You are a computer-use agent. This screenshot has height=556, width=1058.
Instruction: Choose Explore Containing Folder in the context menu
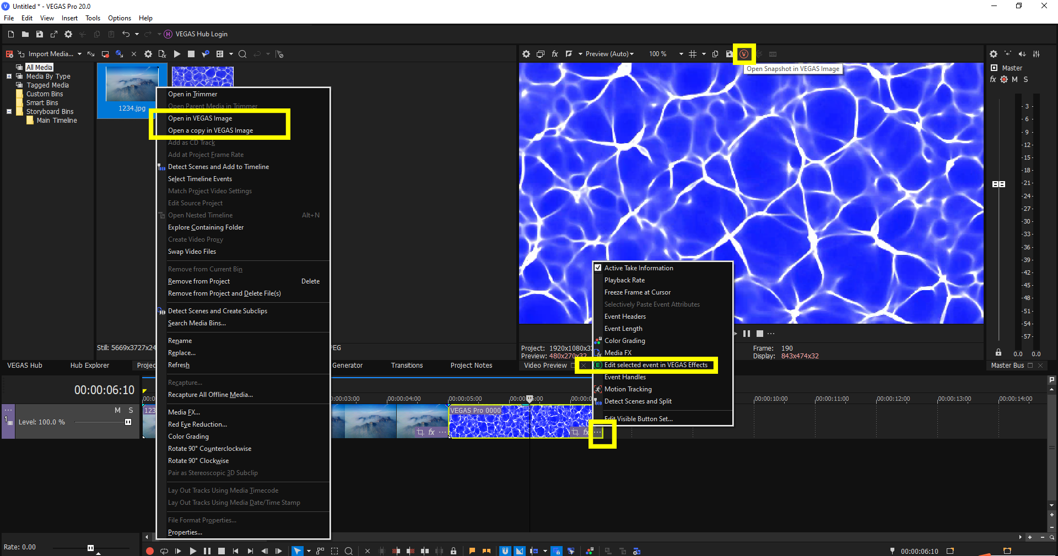point(206,227)
